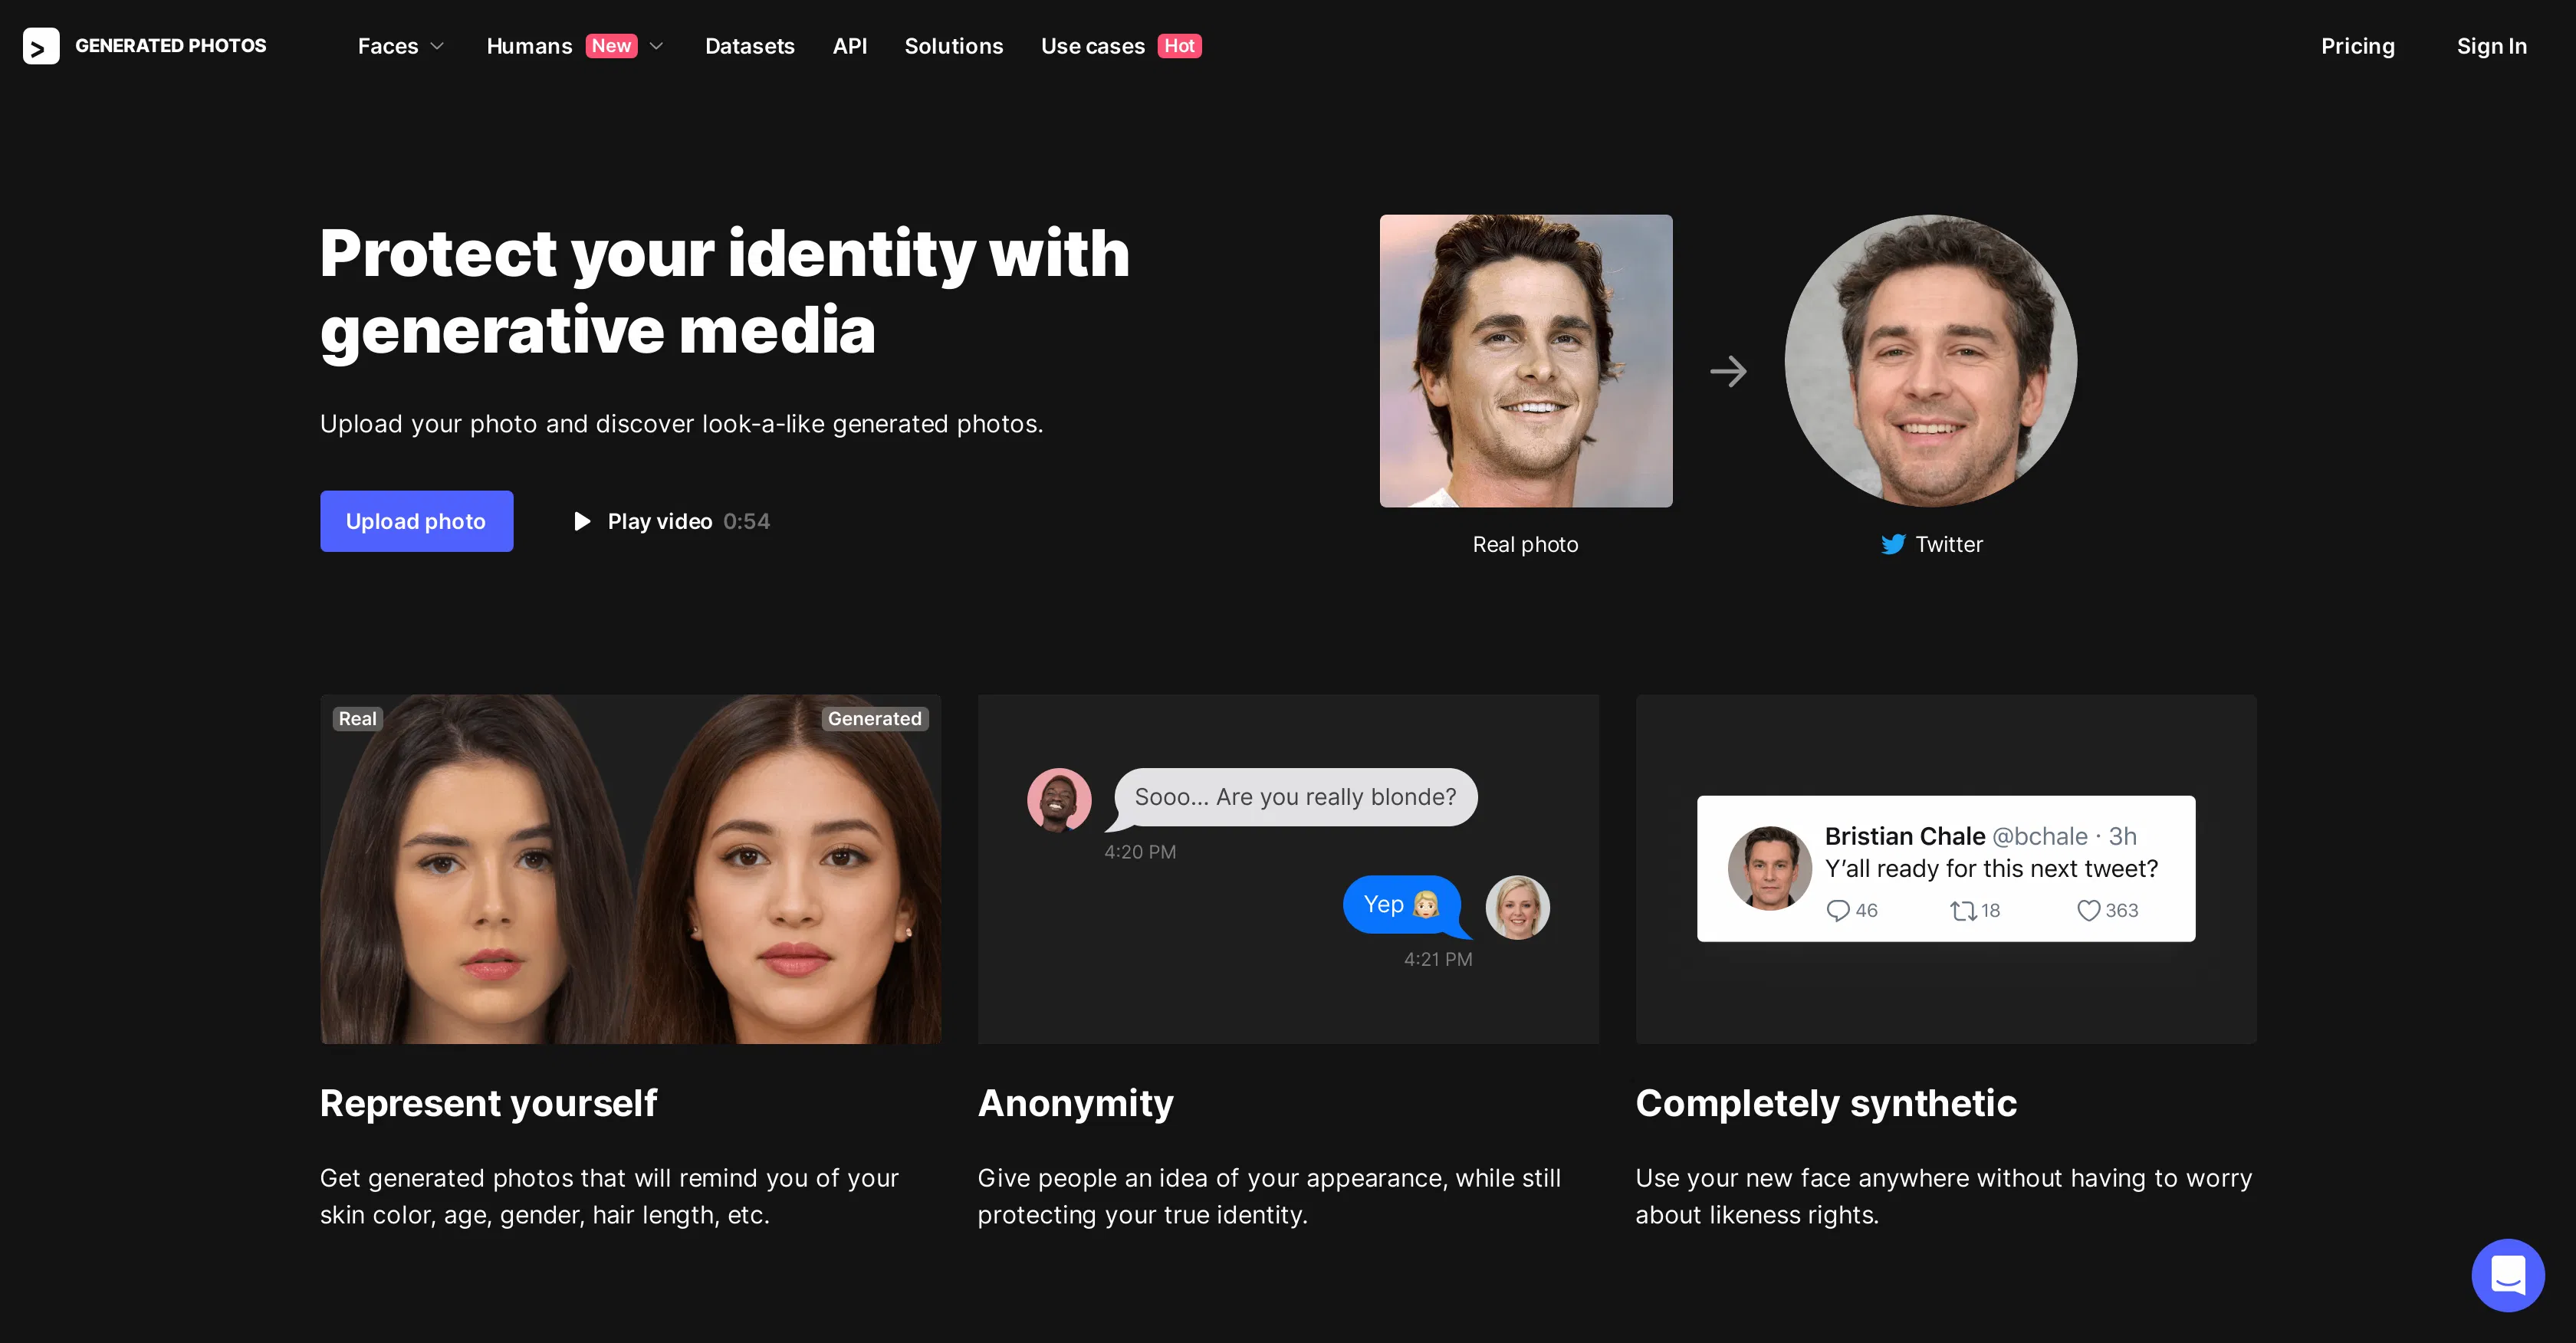Open the Intercom chat widget
2576x1343 pixels.
click(2508, 1275)
